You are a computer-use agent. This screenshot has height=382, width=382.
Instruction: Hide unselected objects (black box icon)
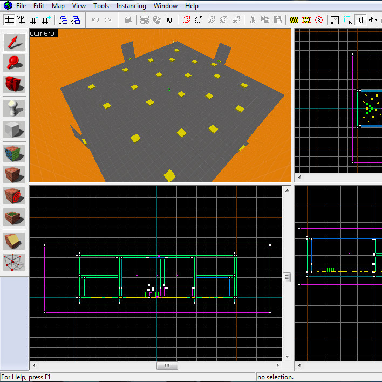(x=199, y=20)
